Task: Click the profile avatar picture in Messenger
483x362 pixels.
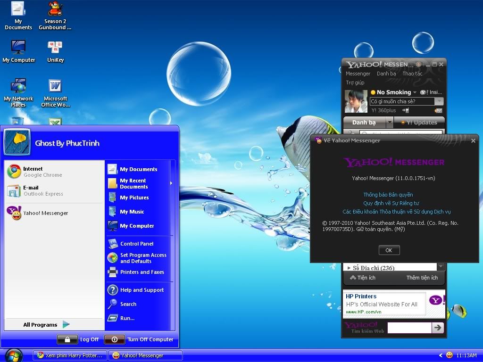Action: click(x=356, y=101)
